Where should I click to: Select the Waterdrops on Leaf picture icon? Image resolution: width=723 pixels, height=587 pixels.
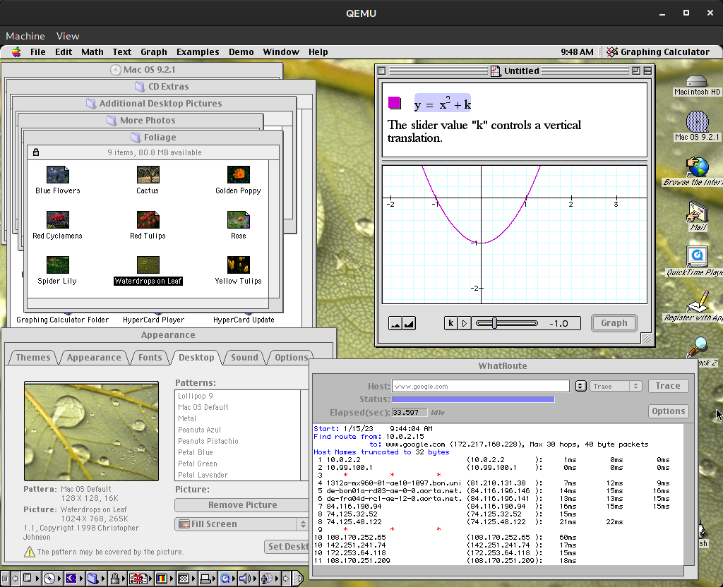148,265
